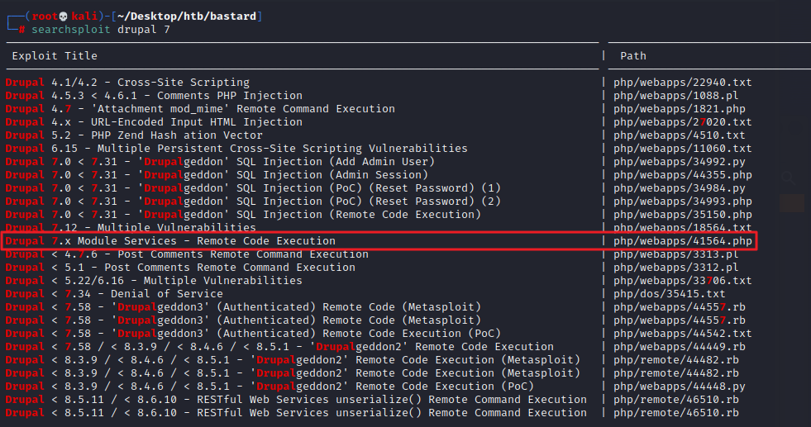Select path php/webapps/33706.txt
The image size is (811, 427).
coord(682,281)
